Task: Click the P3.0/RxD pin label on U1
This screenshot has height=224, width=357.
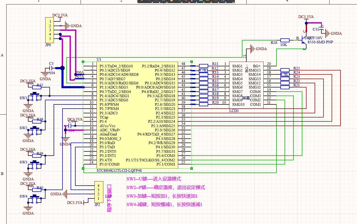Action: [x=107, y=143]
